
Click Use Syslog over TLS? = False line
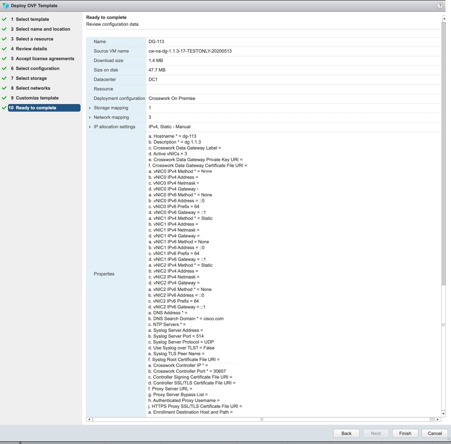coord(181,348)
